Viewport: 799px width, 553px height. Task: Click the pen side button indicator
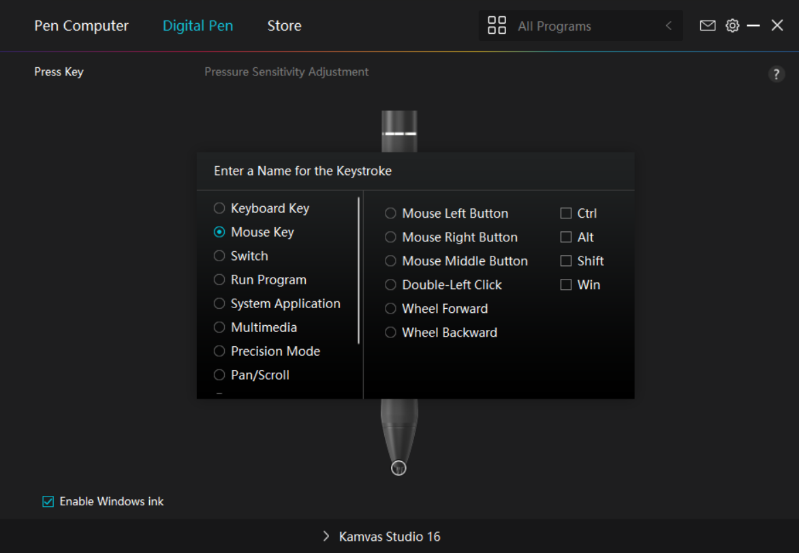tap(400, 133)
